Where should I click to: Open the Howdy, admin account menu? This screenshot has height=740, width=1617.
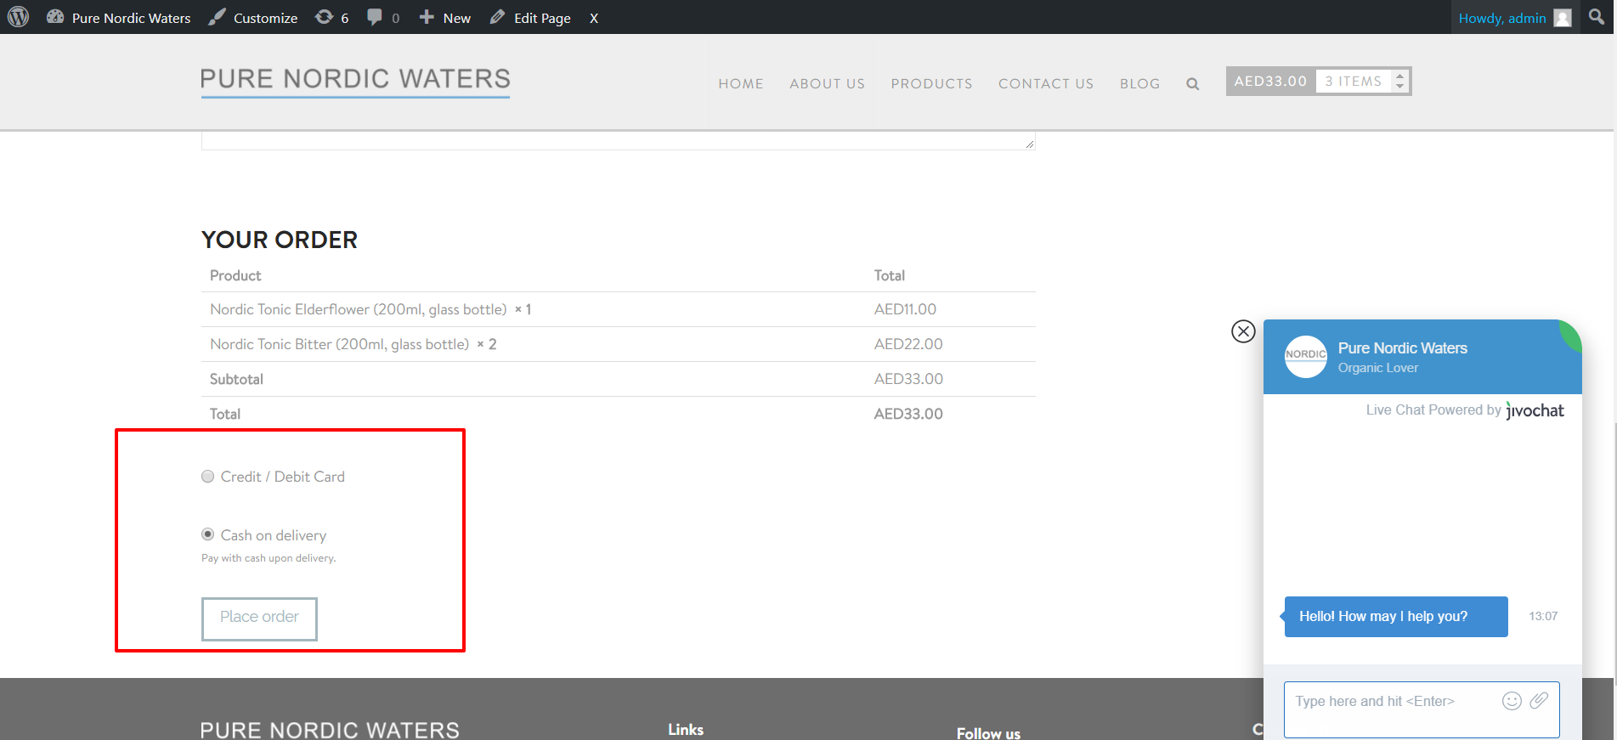click(x=1501, y=18)
